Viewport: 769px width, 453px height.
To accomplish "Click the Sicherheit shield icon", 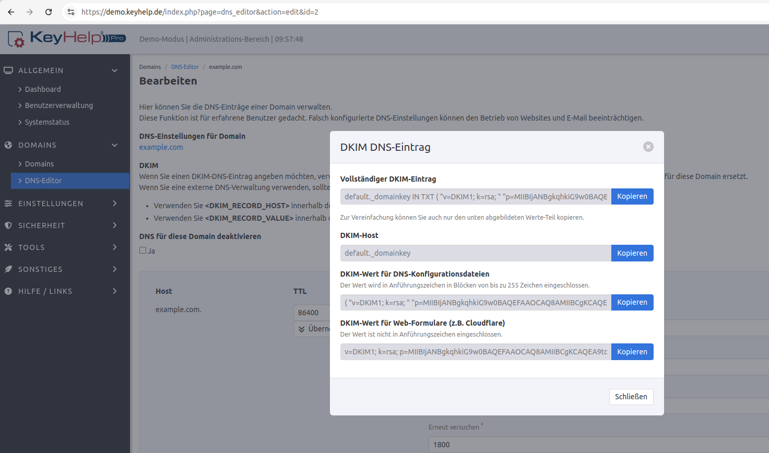I will pyautogui.click(x=8, y=225).
